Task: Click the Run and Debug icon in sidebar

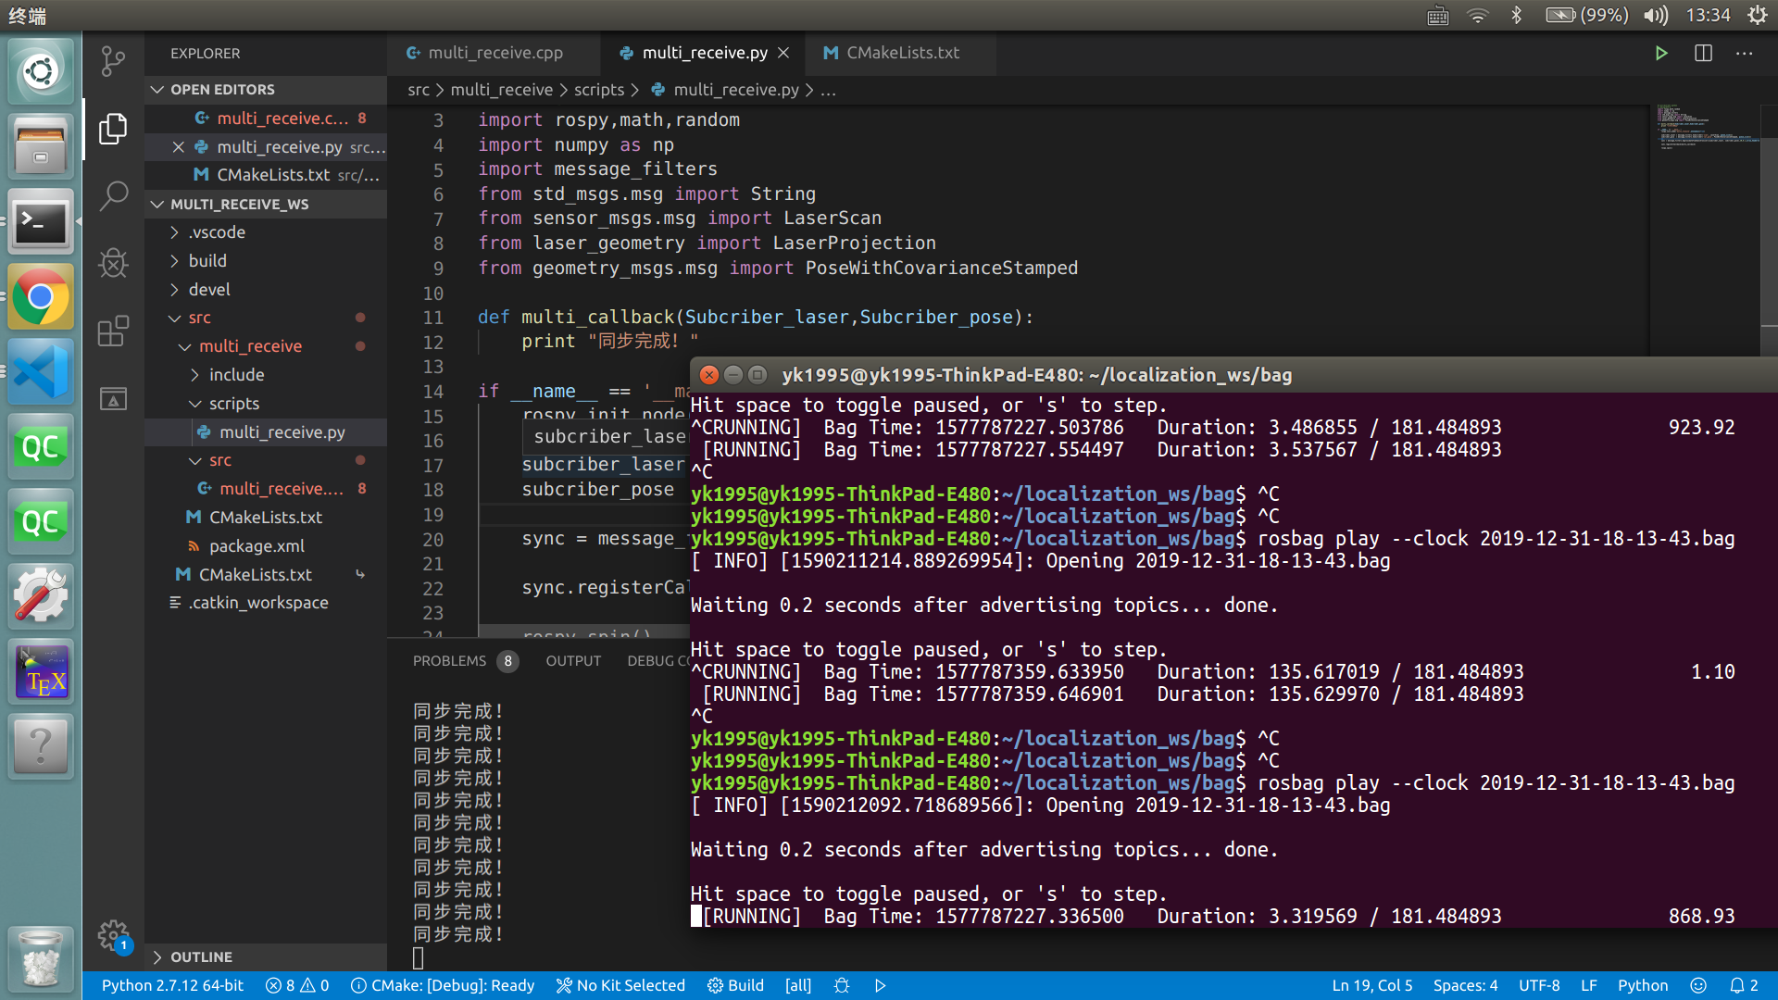Action: click(114, 264)
